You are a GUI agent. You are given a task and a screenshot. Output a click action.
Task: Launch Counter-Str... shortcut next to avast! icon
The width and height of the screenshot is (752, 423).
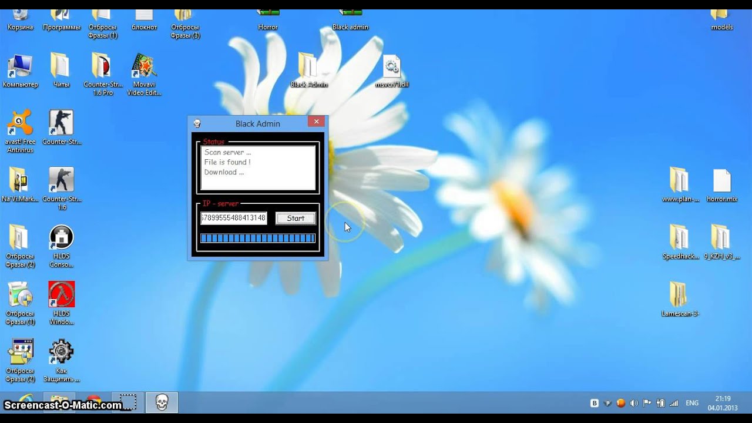(x=62, y=127)
